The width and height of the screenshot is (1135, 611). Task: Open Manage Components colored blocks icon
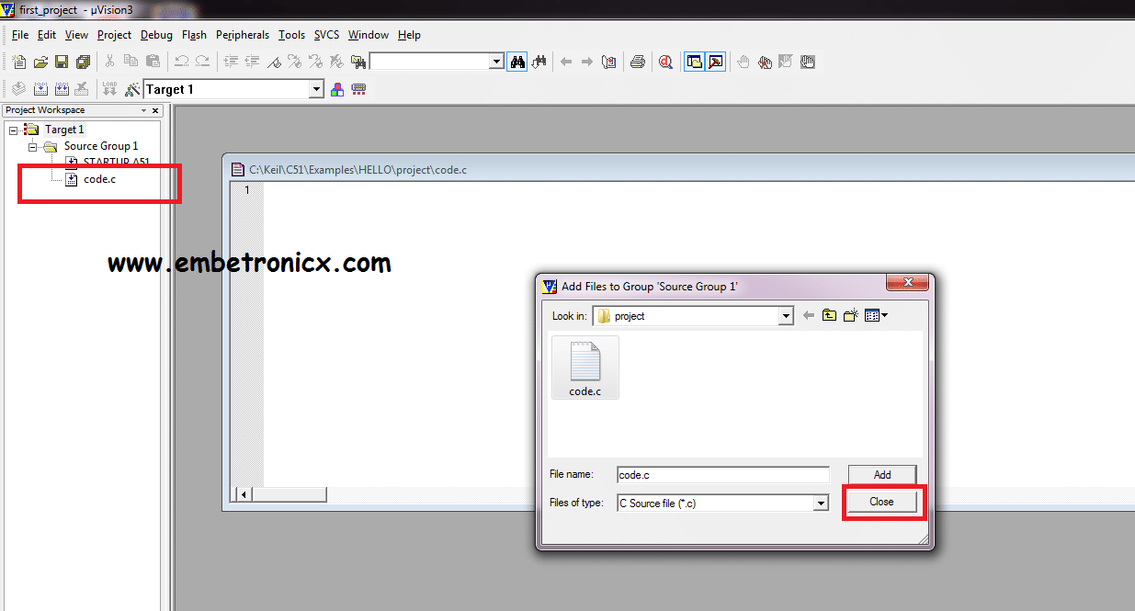point(337,89)
